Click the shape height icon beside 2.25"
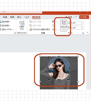The height and width of the screenshot is (101, 91). 69,23
